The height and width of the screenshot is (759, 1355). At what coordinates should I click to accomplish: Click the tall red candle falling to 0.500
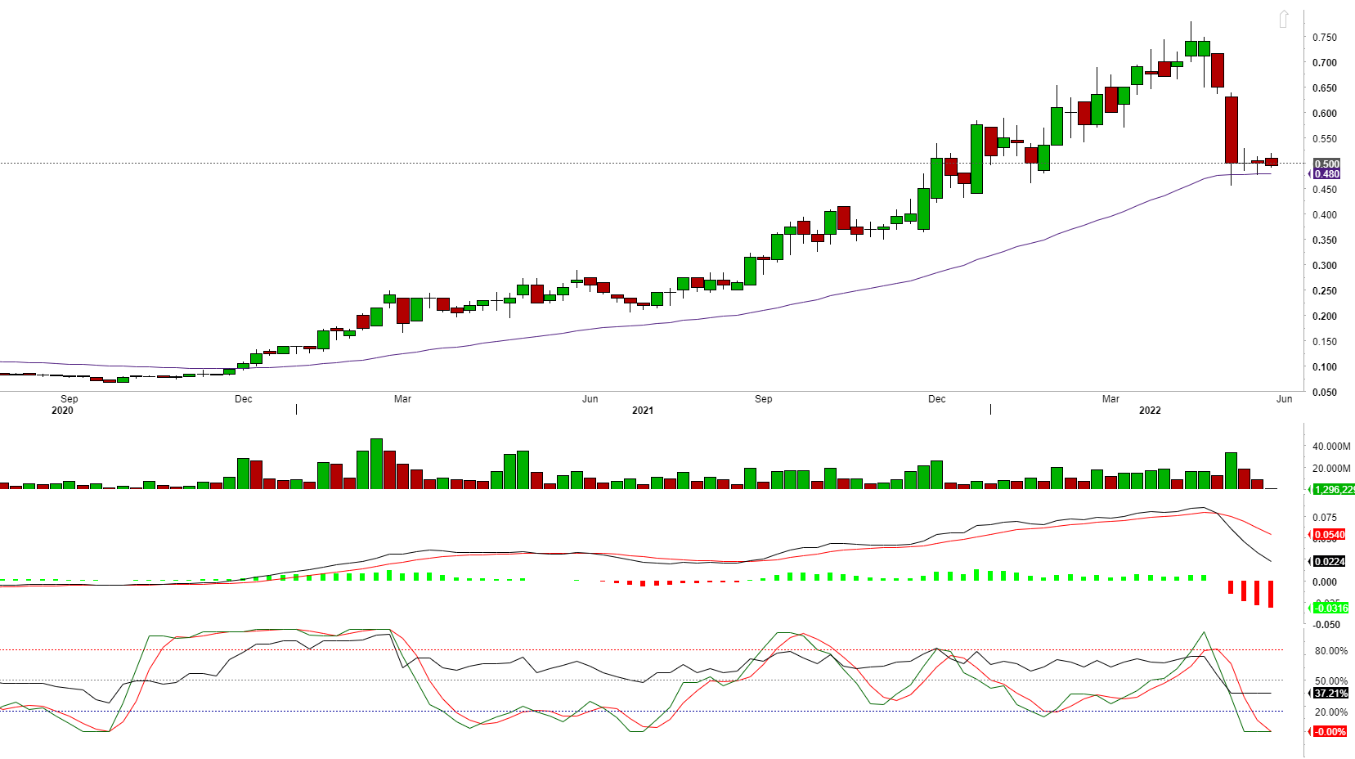[x=1231, y=130]
